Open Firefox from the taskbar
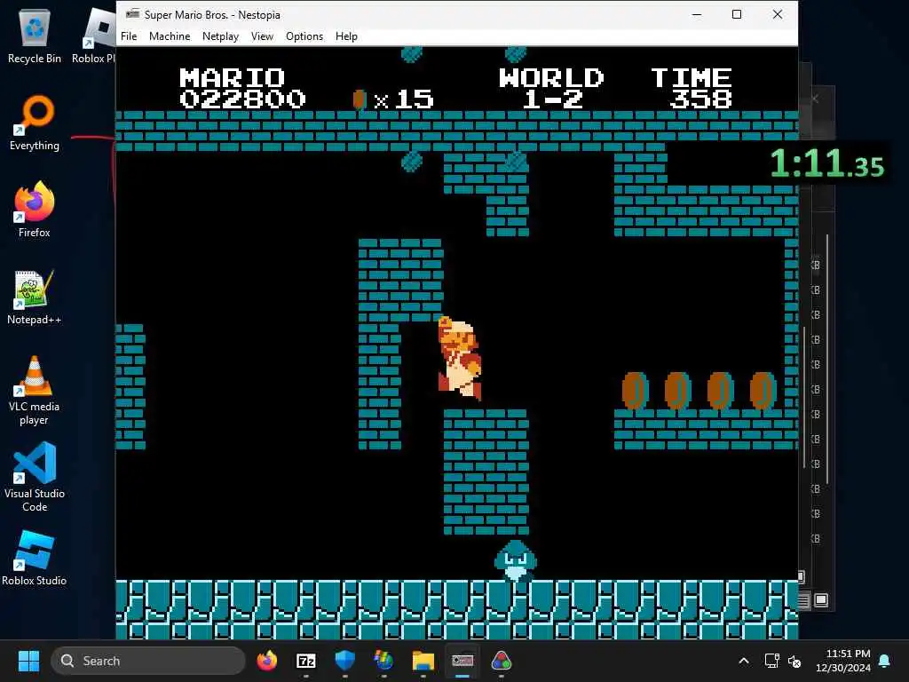Screen dimensions: 909x682 [x=266, y=661]
